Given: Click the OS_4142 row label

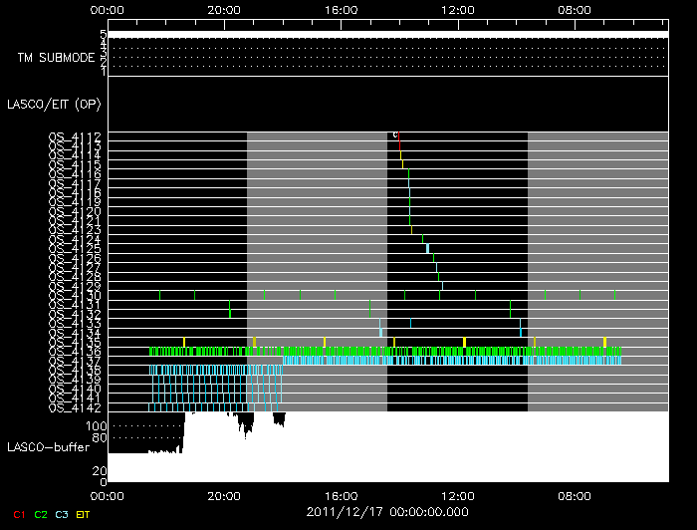Looking at the screenshot, I should (x=75, y=407).
